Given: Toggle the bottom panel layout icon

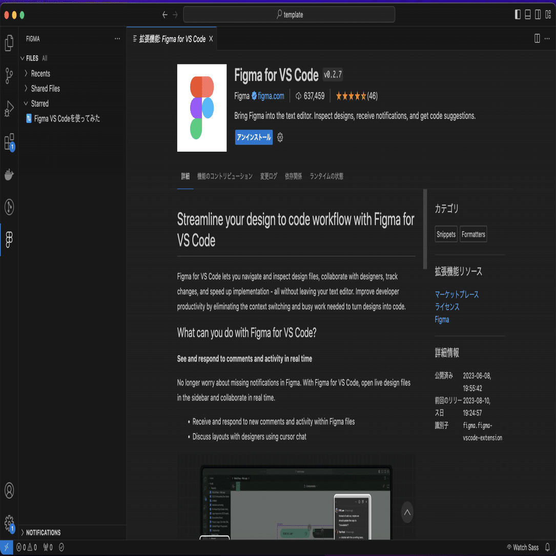Looking at the screenshot, I should click(528, 14).
